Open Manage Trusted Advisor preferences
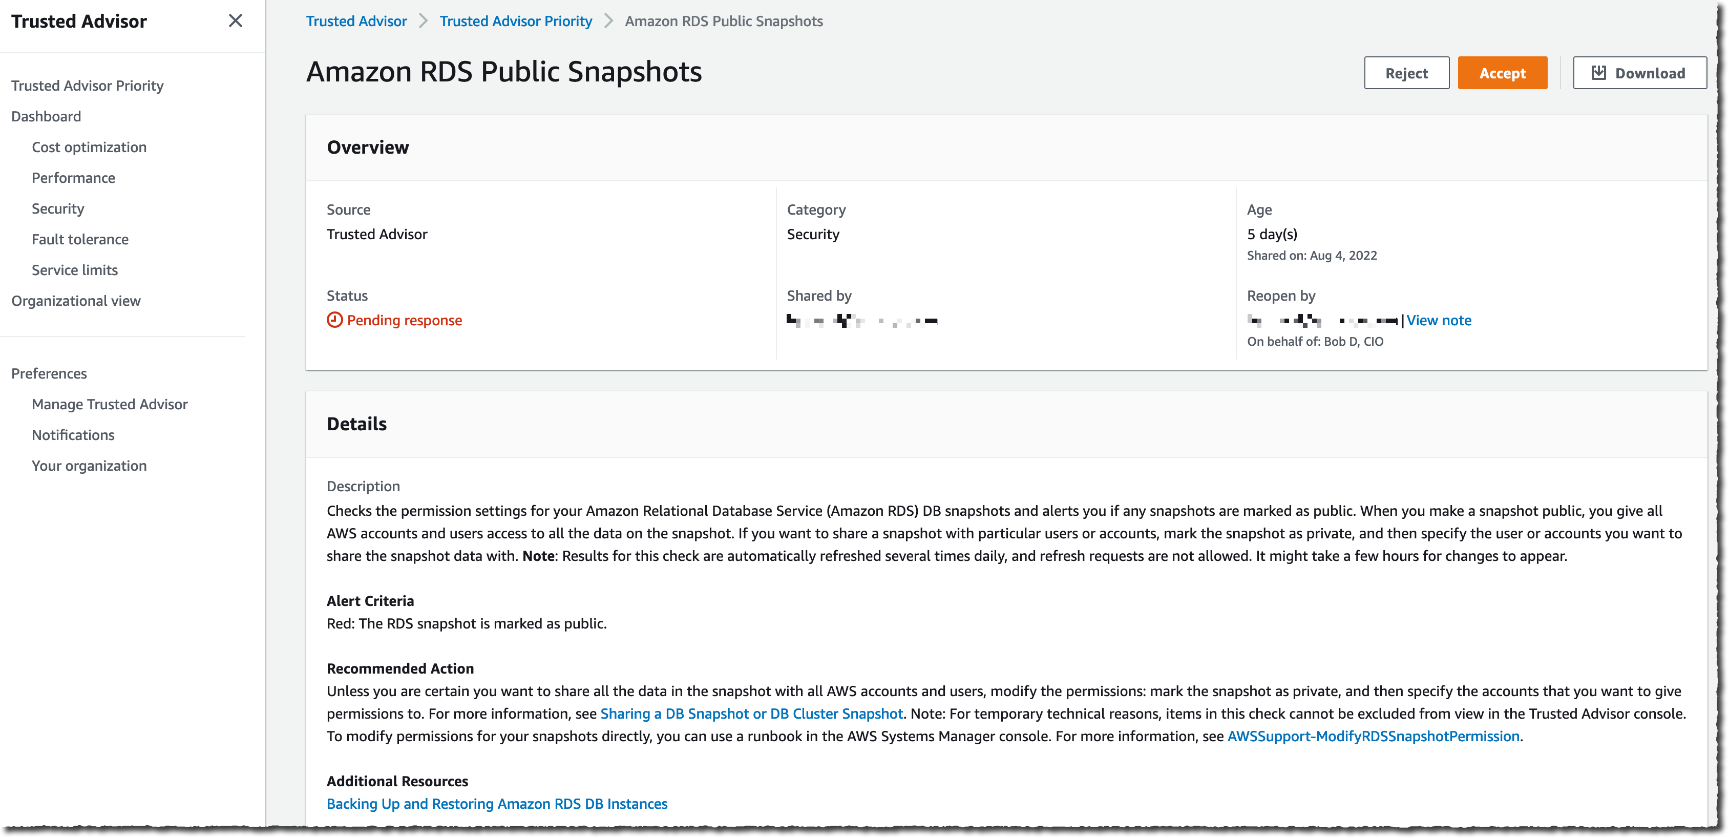 (110, 404)
